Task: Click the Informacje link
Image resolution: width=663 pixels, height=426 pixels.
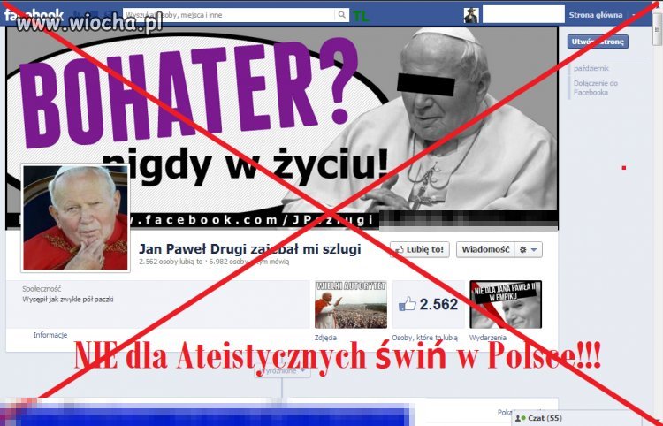Action: [x=50, y=335]
